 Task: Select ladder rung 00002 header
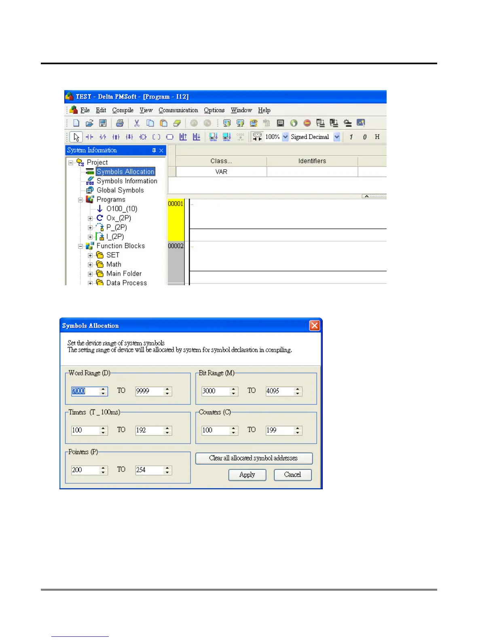pyautogui.click(x=176, y=262)
